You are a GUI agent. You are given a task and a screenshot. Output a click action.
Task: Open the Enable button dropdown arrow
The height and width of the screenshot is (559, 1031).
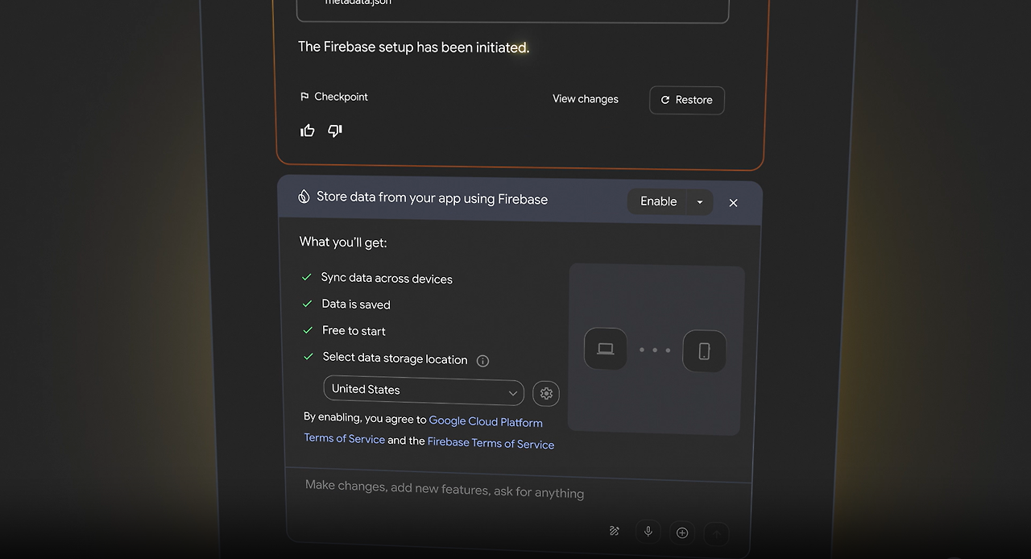[699, 202]
